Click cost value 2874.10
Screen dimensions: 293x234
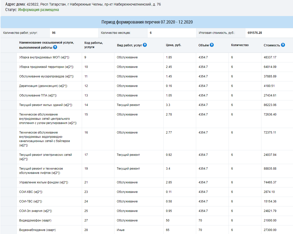[269, 192]
